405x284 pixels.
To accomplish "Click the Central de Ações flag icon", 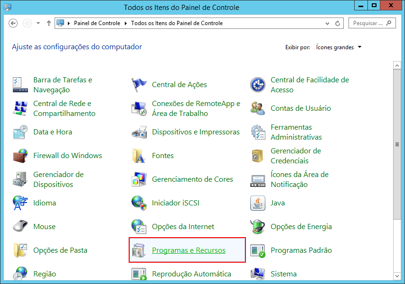I will [139, 85].
